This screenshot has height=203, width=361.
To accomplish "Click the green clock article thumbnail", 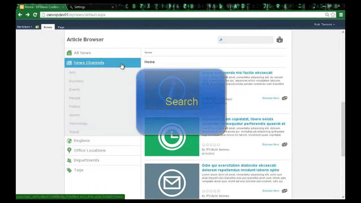I will [x=172, y=136].
